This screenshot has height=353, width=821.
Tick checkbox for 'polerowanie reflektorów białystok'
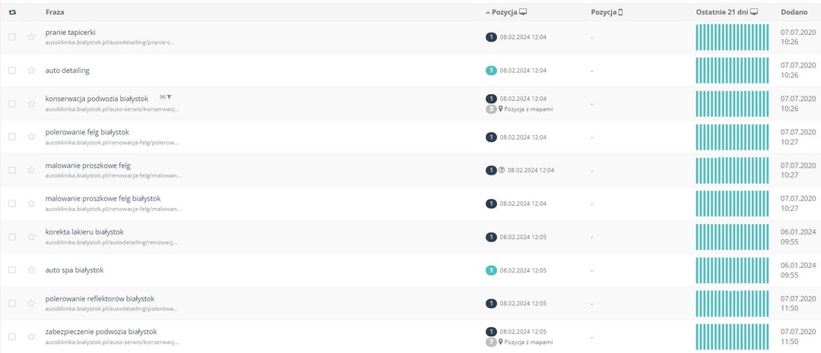[12, 304]
